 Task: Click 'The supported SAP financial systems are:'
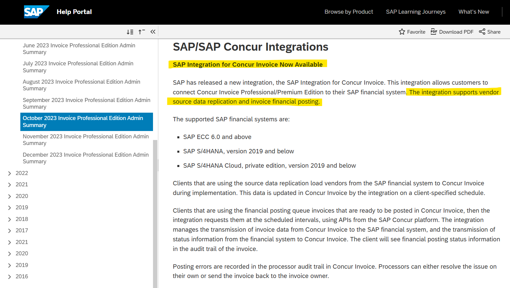click(x=231, y=119)
